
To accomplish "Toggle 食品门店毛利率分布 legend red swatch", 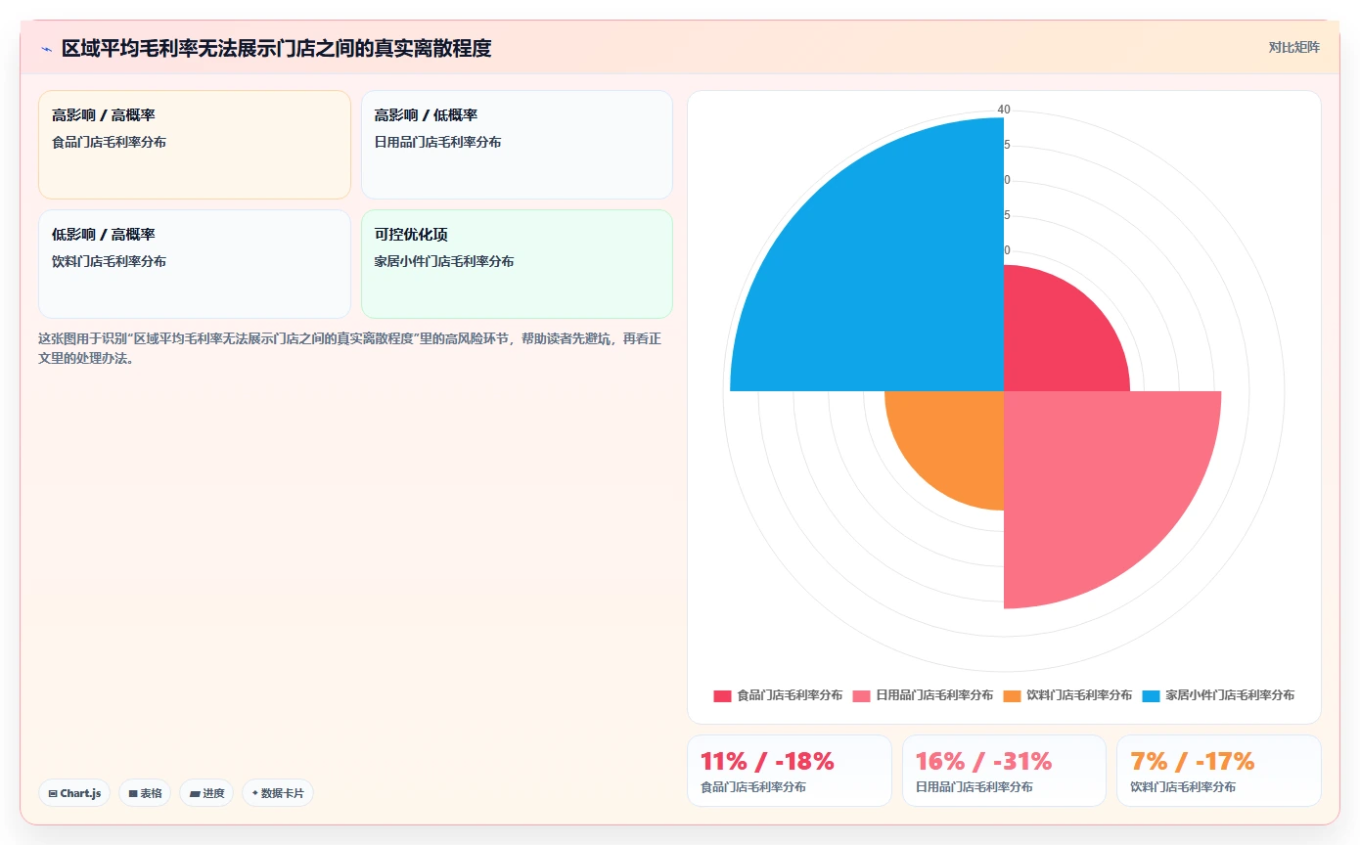I will click(x=722, y=695).
